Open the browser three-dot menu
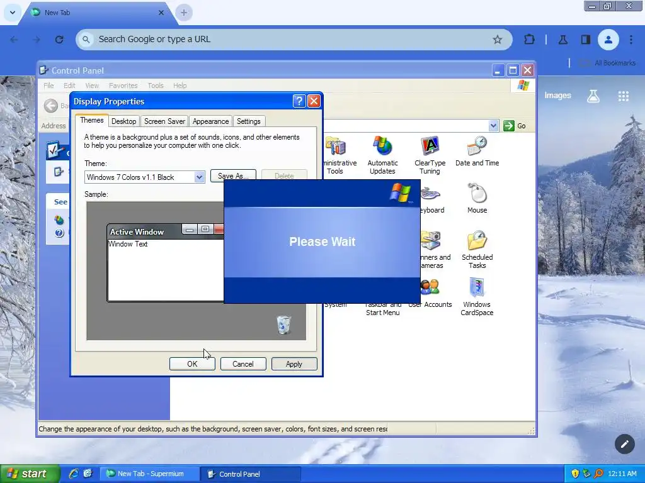This screenshot has height=483, width=645. (631, 40)
